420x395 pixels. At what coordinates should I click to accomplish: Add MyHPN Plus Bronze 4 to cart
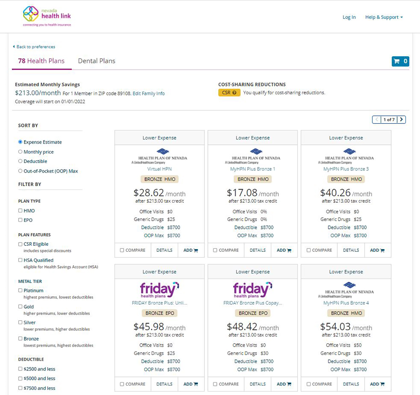(x=377, y=384)
